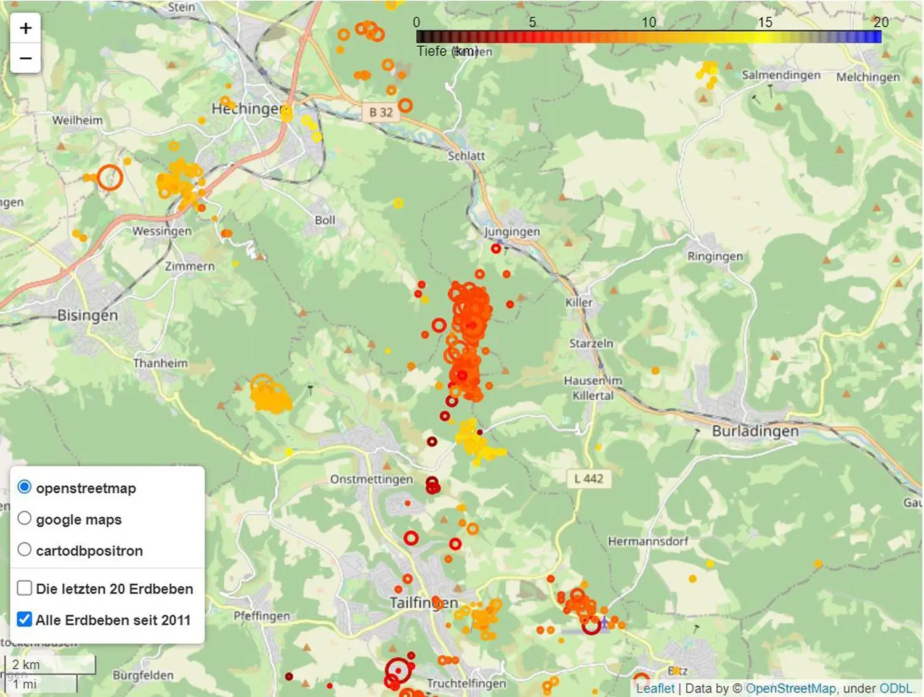924x697 pixels.
Task: Open the dark red circle marker near Truchtelfingen
Action: pyautogui.click(x=399, y=671)
